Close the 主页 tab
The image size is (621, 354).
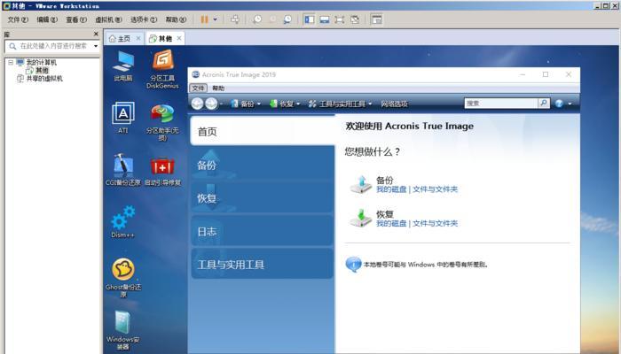tap(138, 38)
